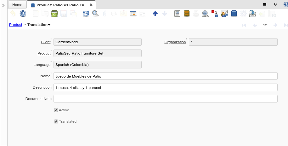
Task: Click the Product breadcrumb link
Action: pos(15,25)
